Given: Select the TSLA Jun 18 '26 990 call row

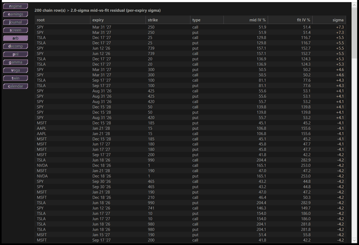Looking at the screenshot, I should (190, 160).
